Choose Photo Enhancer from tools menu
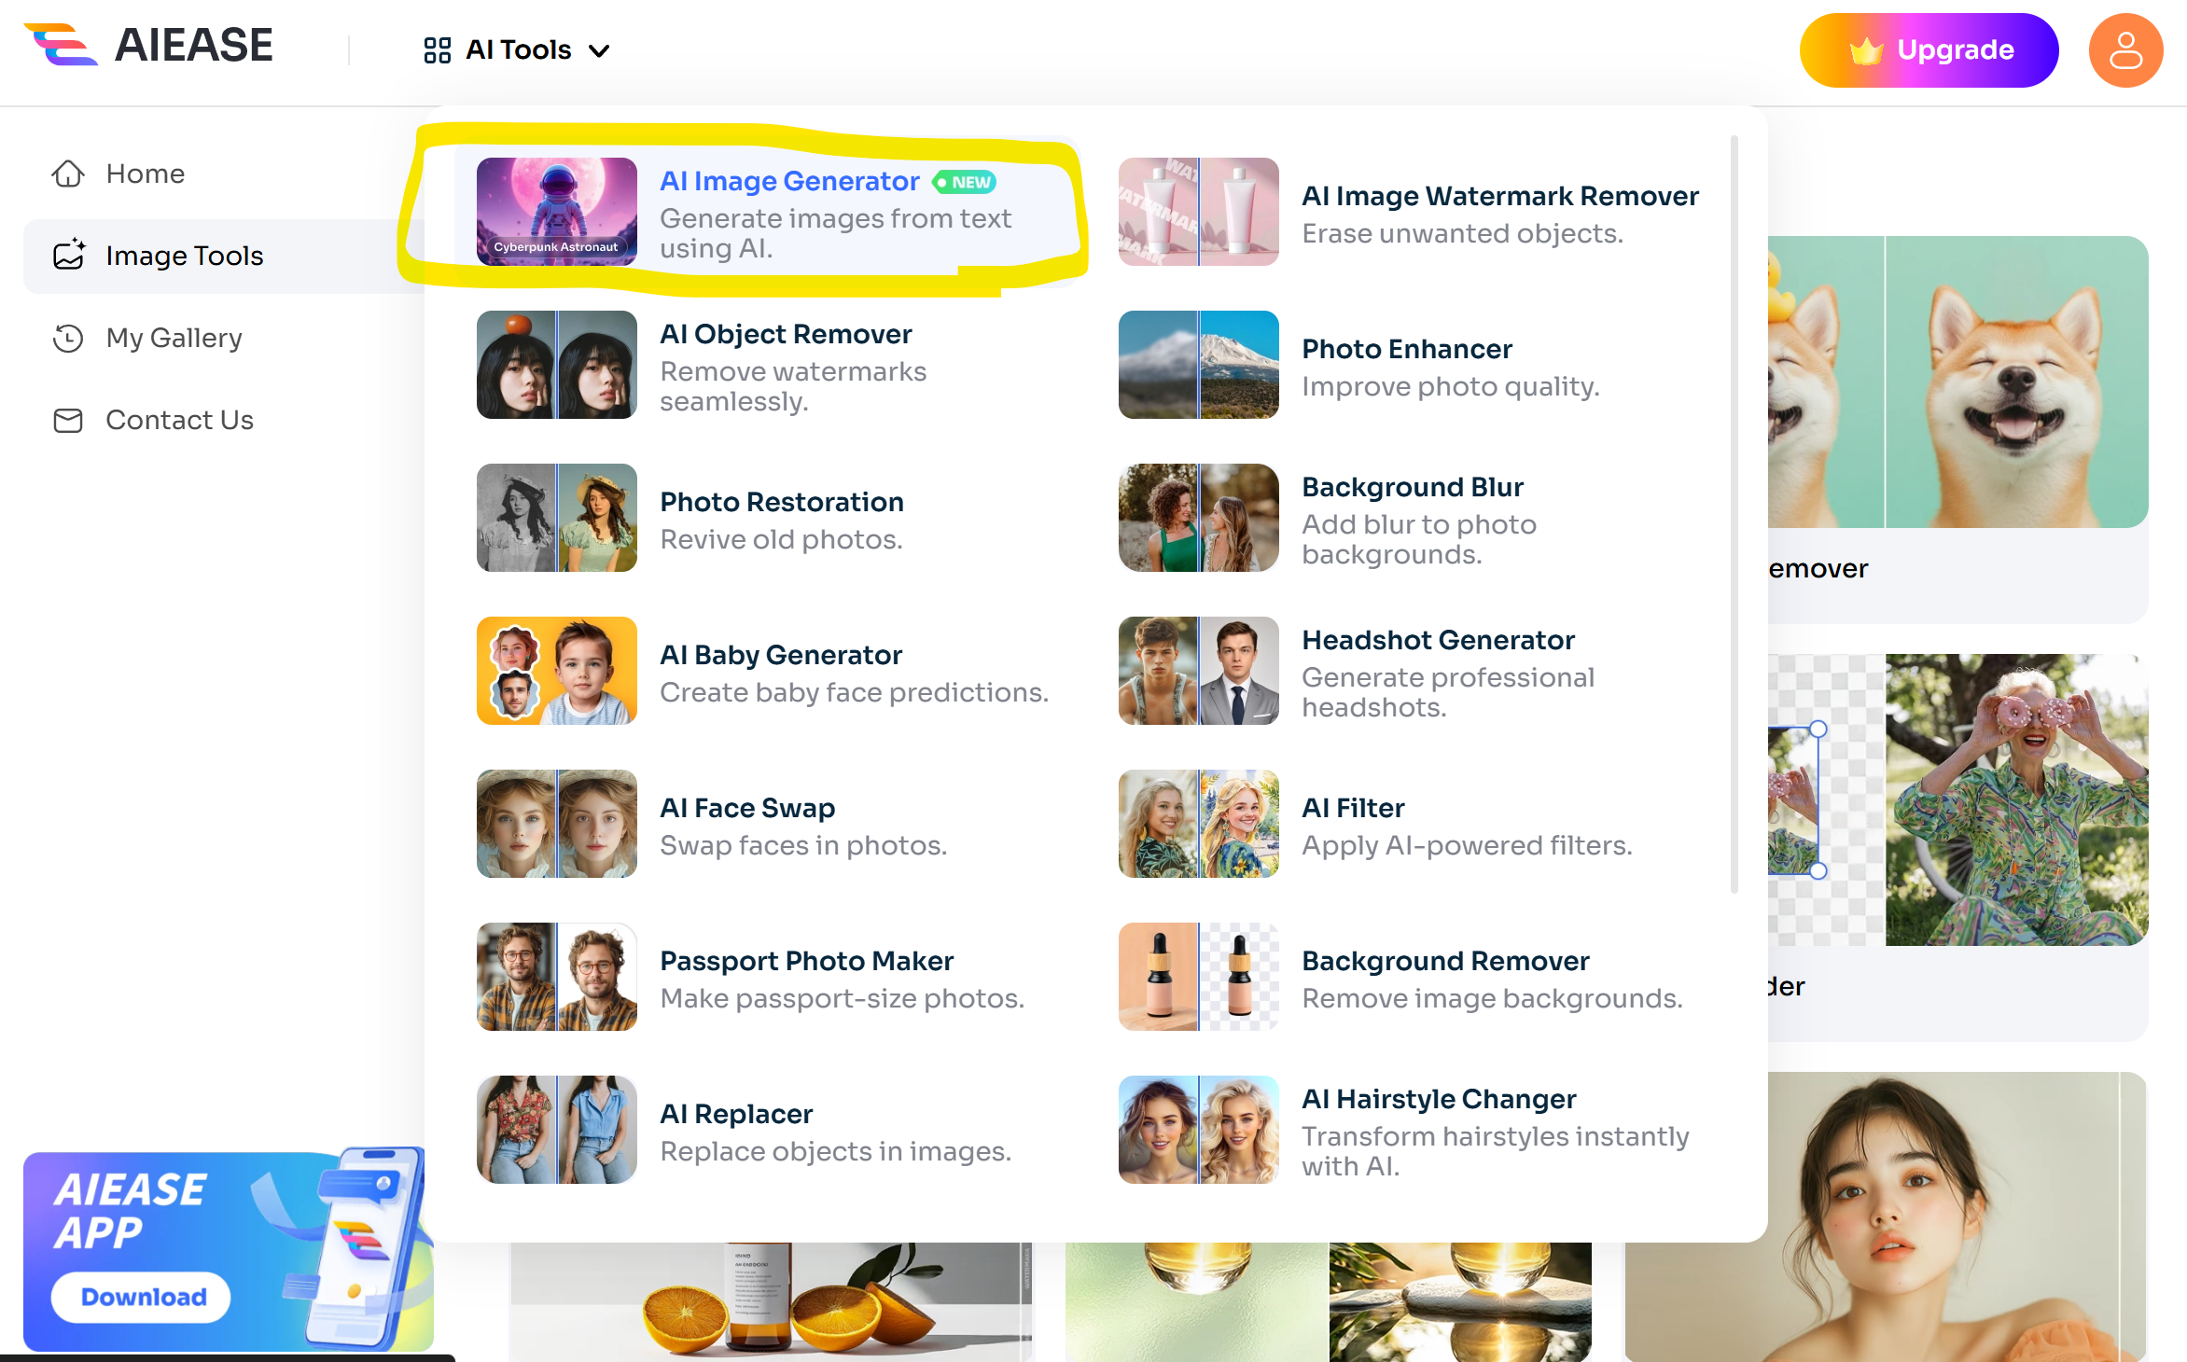The height and width of the screenshot is (1362, 2187). 1406,350
